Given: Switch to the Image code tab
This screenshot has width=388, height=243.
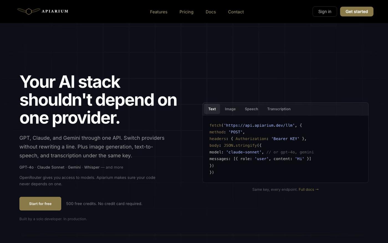Looking at the screenshot, I should click(230, 109).
